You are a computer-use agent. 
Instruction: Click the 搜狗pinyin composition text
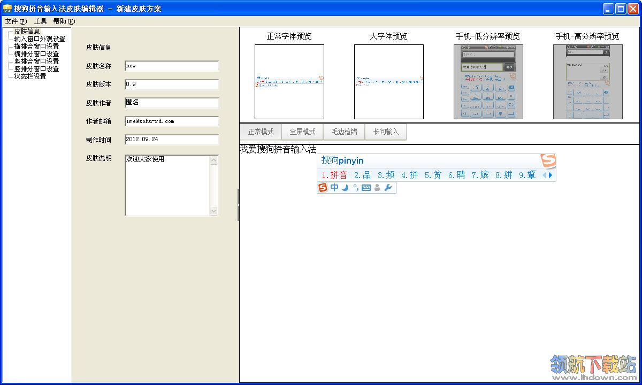pos(342,160)
